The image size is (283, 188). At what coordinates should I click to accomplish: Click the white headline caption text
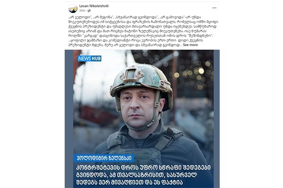coord(143,175)
